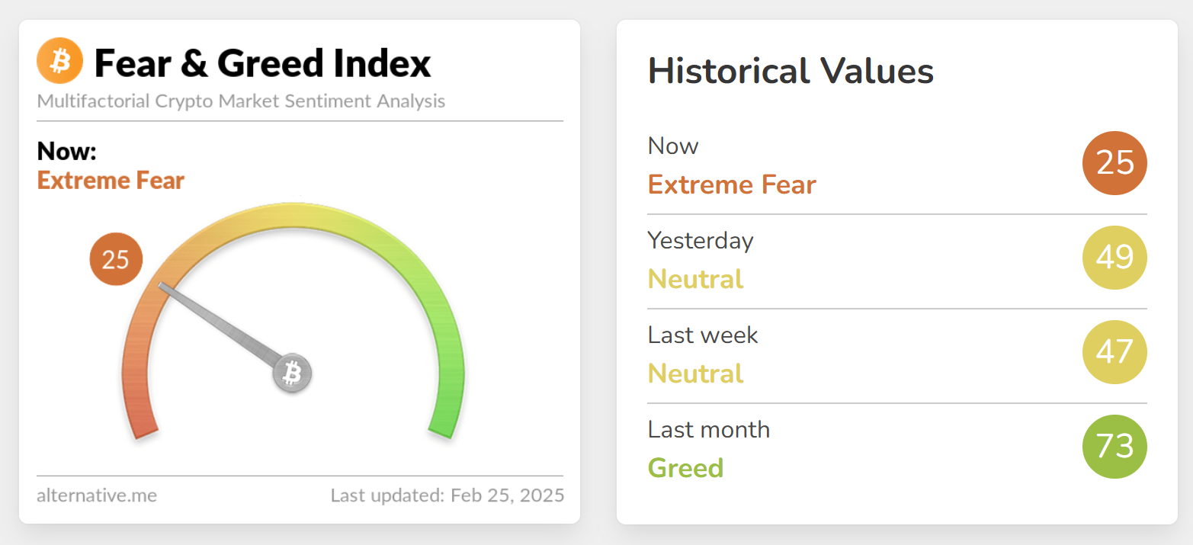Image resolution: width=1193 pixels, height=545 pixels.
Task: Click the Last month value 73 circle
Action: coord(1114,447)
